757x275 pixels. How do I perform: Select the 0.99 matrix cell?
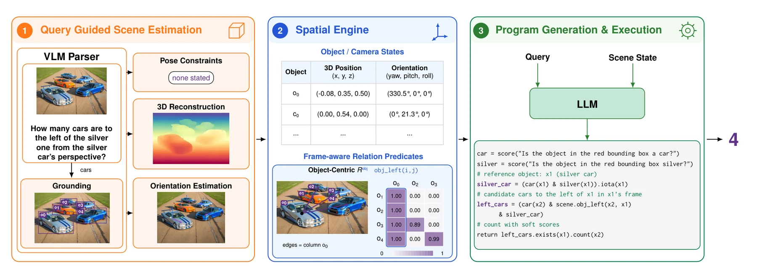(x=434, y=239)
